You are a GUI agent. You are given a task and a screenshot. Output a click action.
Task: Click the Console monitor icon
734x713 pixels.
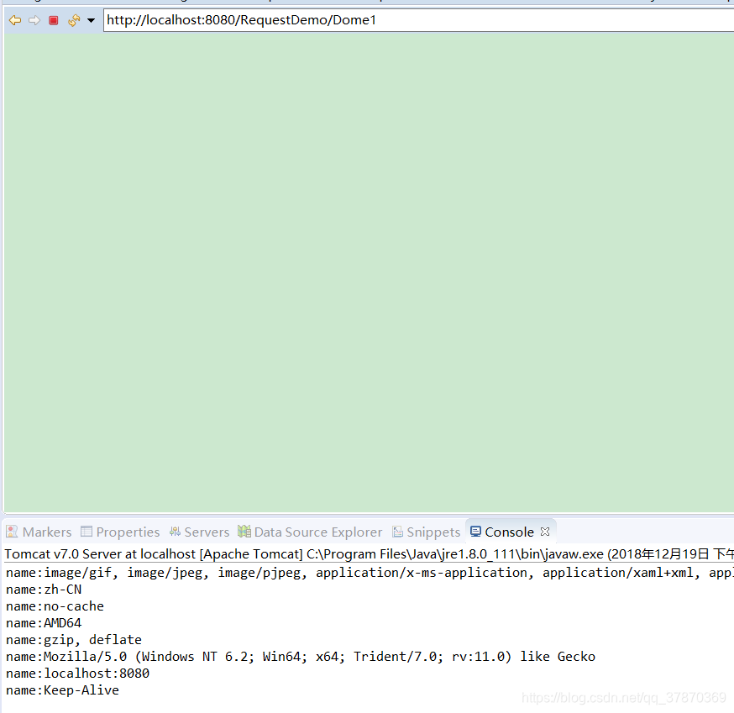click(475, 532)
